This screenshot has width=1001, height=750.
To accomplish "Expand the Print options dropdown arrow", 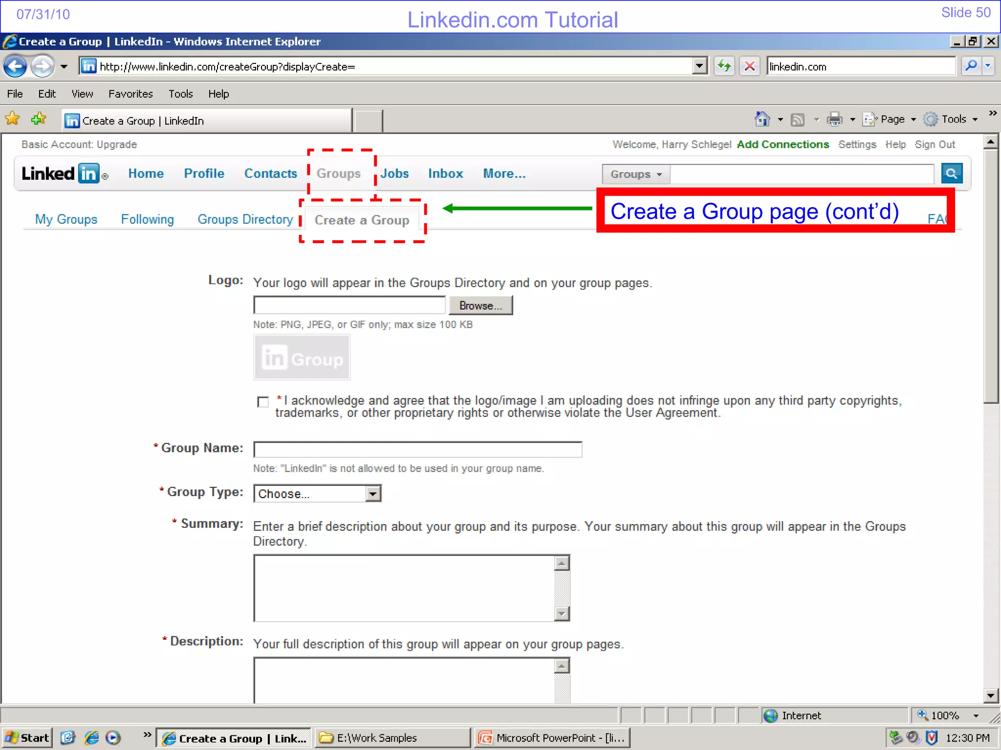I will coord(852,119).
